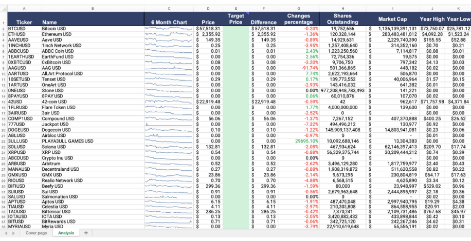Screen dimensions: 471x241
Task: Click the select-all corner triangle
Action: [x=3, y=9]
